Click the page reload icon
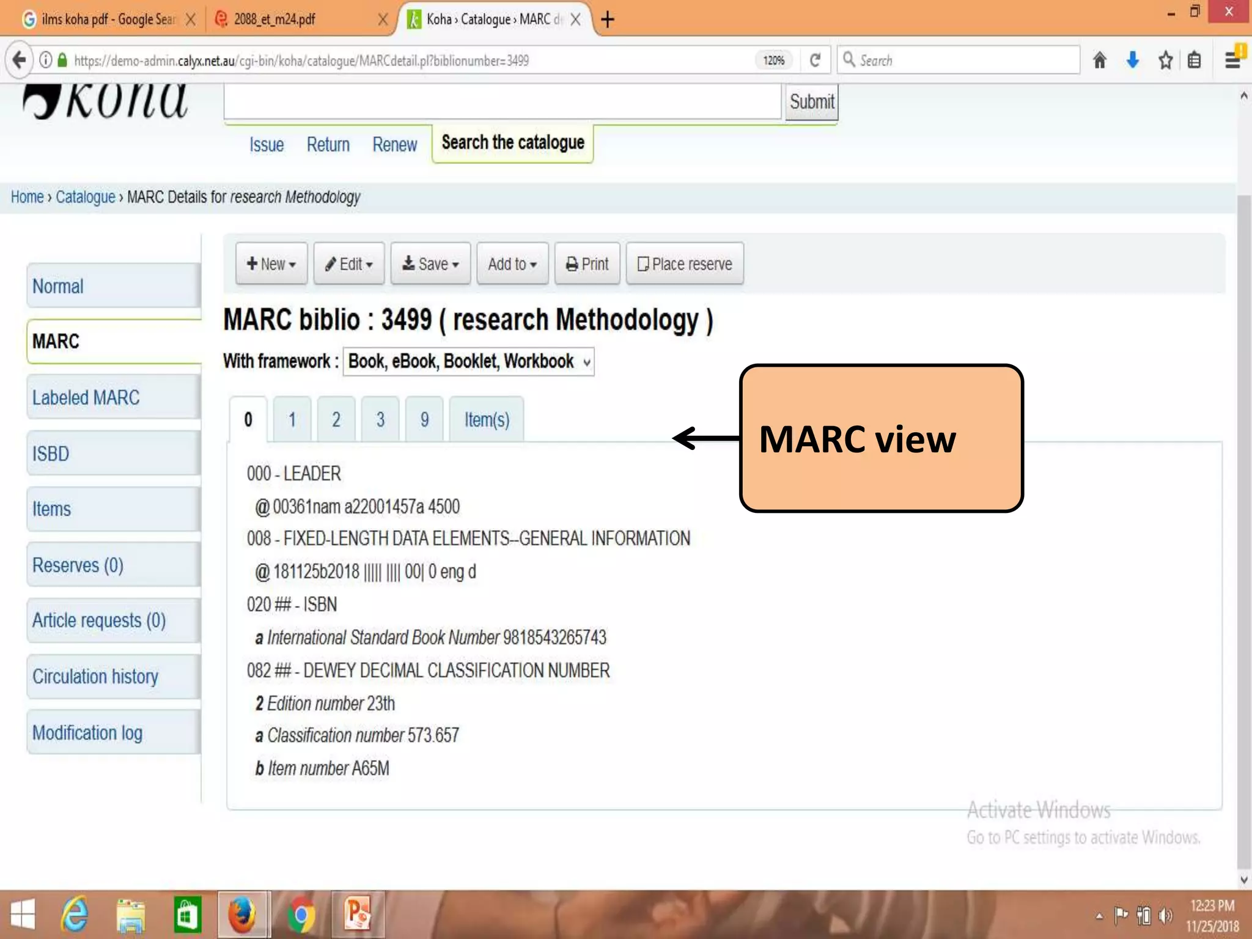The height and width of the screenshot is (939, 1252). (815, 60)
